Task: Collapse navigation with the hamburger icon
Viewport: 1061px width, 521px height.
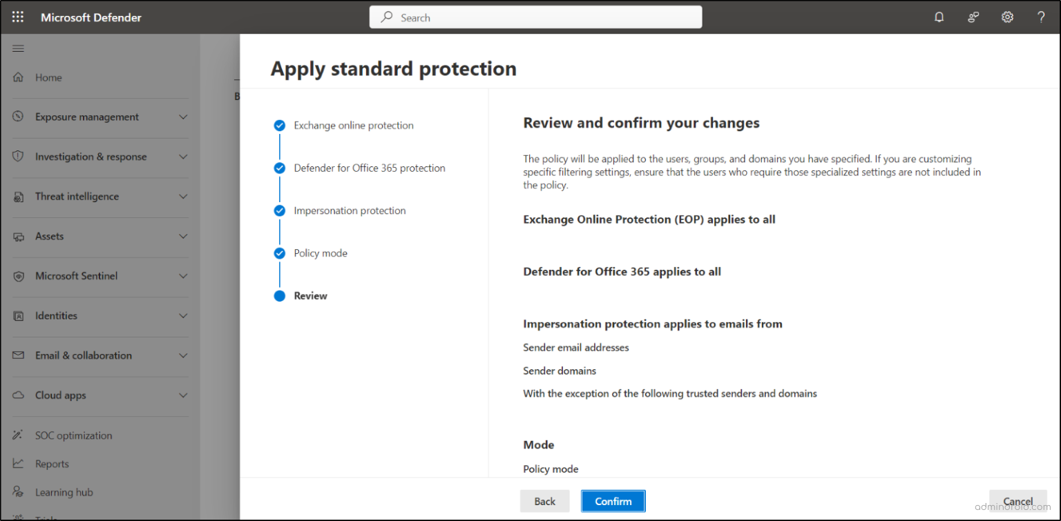Action: (x=18, y=48)
